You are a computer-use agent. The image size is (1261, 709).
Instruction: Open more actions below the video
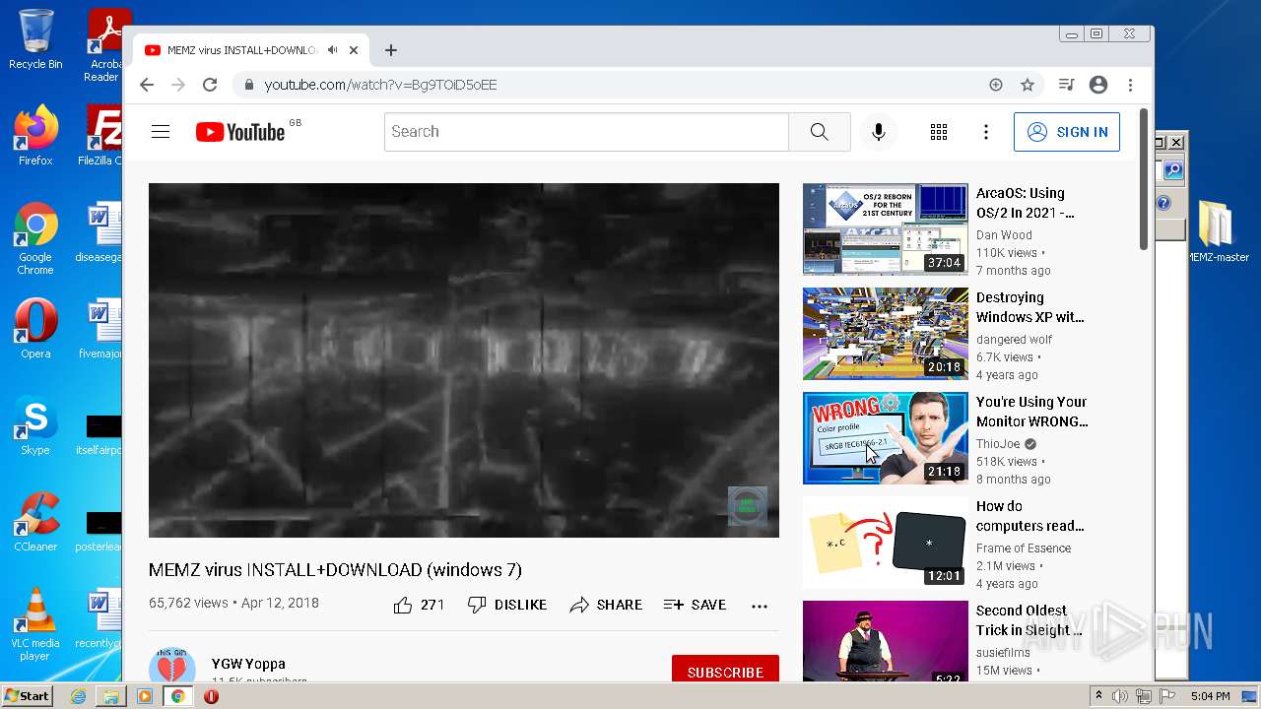point(760,606)
